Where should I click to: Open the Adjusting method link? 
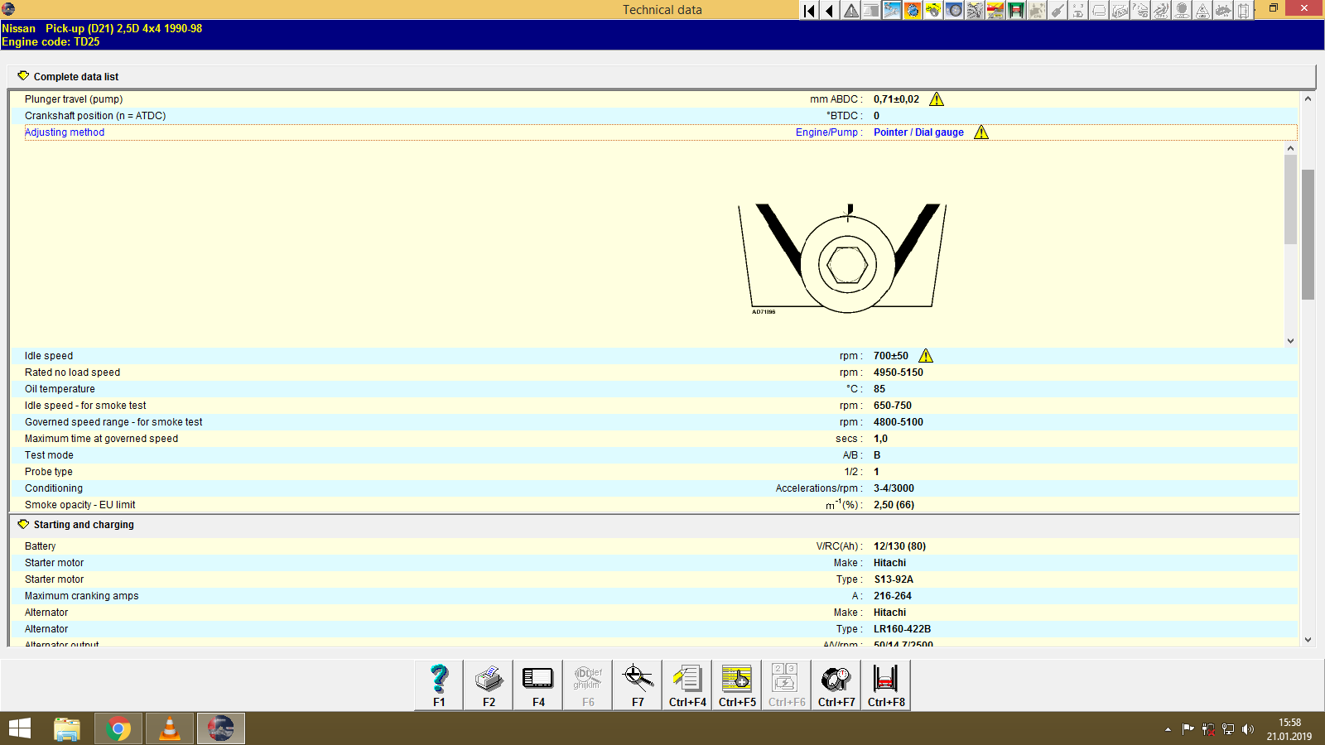tap(65, 132)
